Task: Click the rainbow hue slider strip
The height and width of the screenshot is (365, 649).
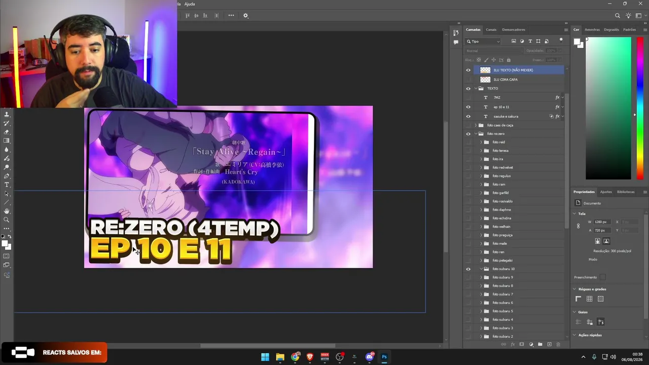Action: [640, 108]
